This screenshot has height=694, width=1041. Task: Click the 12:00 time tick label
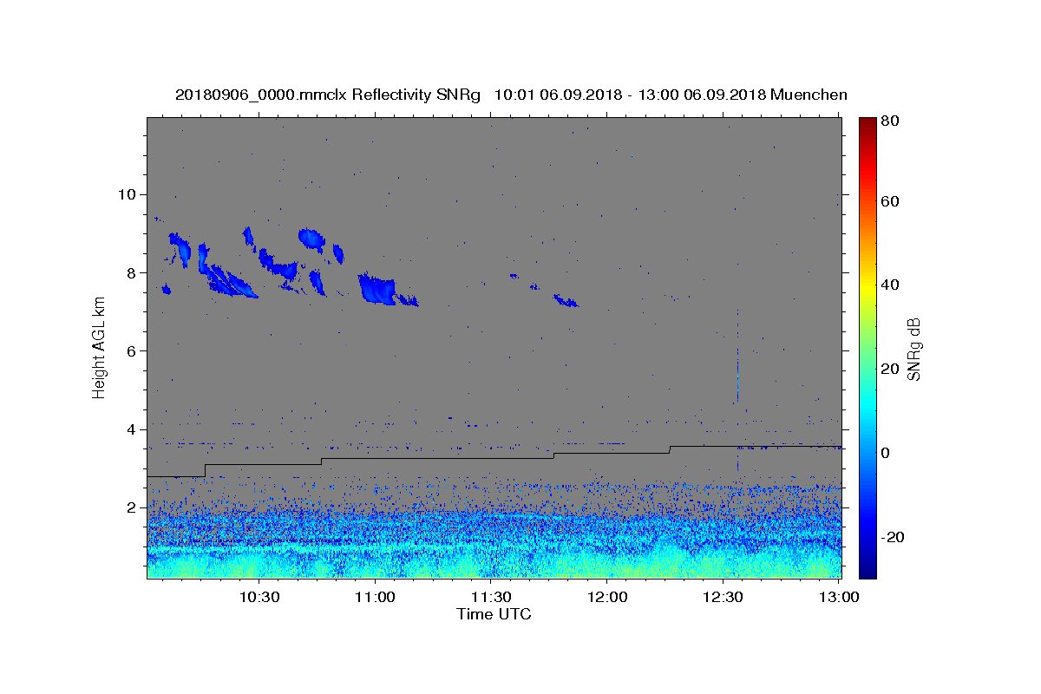[607, 597]
